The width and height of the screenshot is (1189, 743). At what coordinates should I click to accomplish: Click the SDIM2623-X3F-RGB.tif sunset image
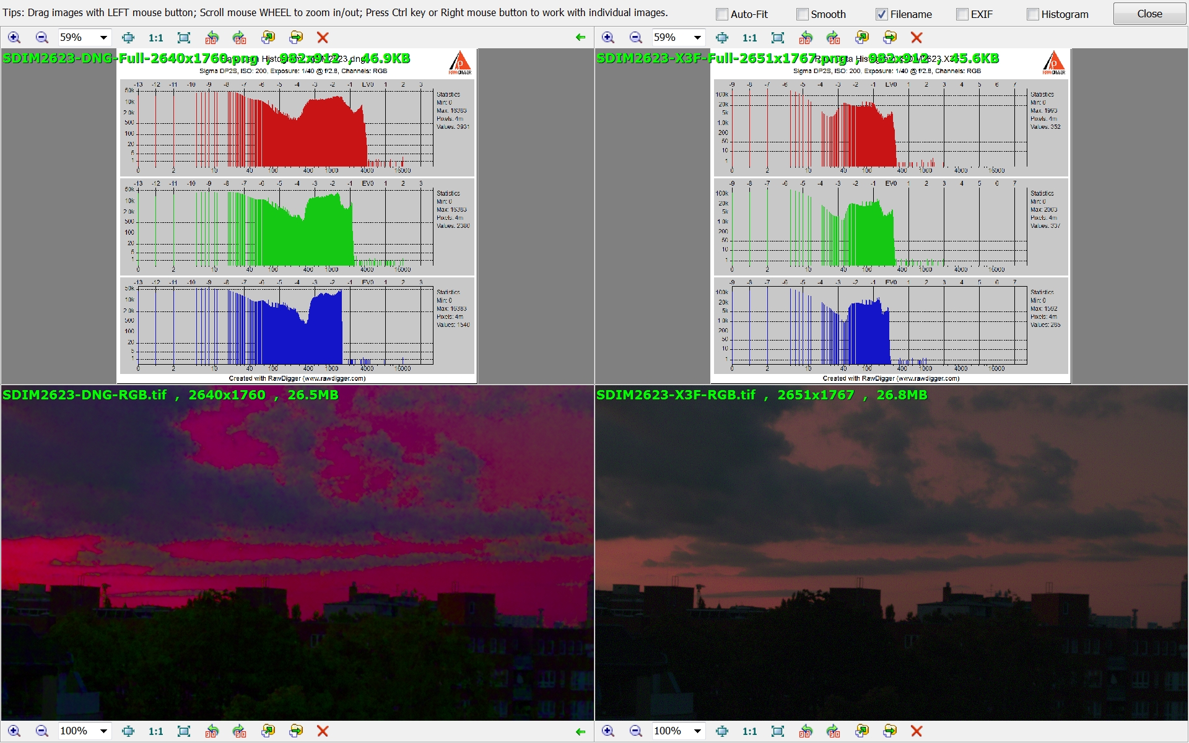pos(891,557)
